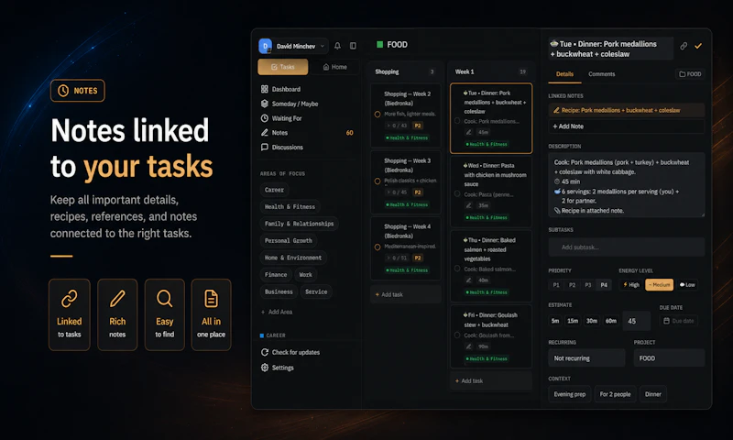
Task: Set energy level to High
Action: (631, 285)
